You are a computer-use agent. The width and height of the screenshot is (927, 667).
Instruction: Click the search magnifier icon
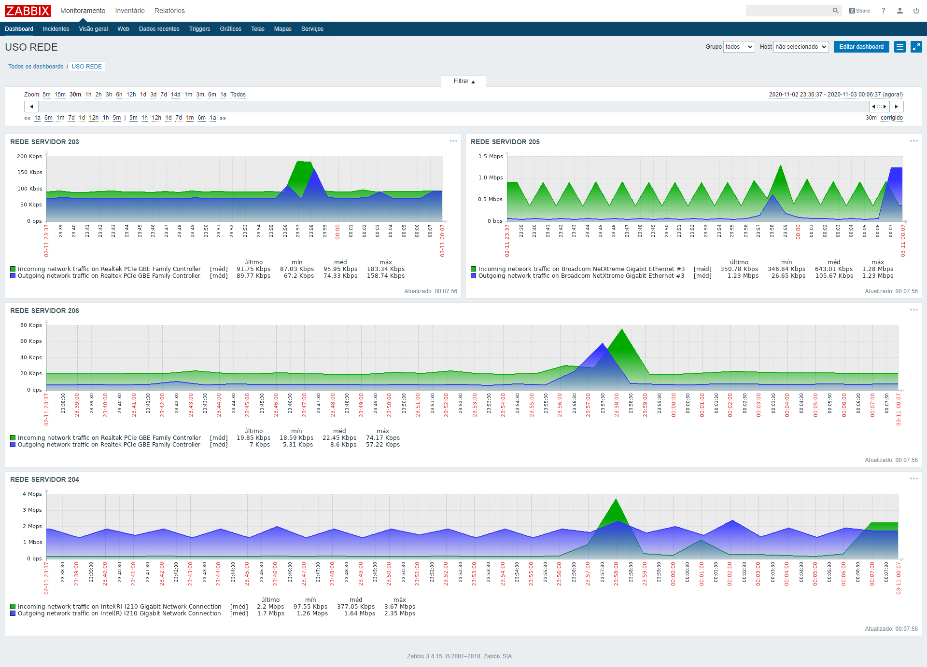click(x=835, y=11)
